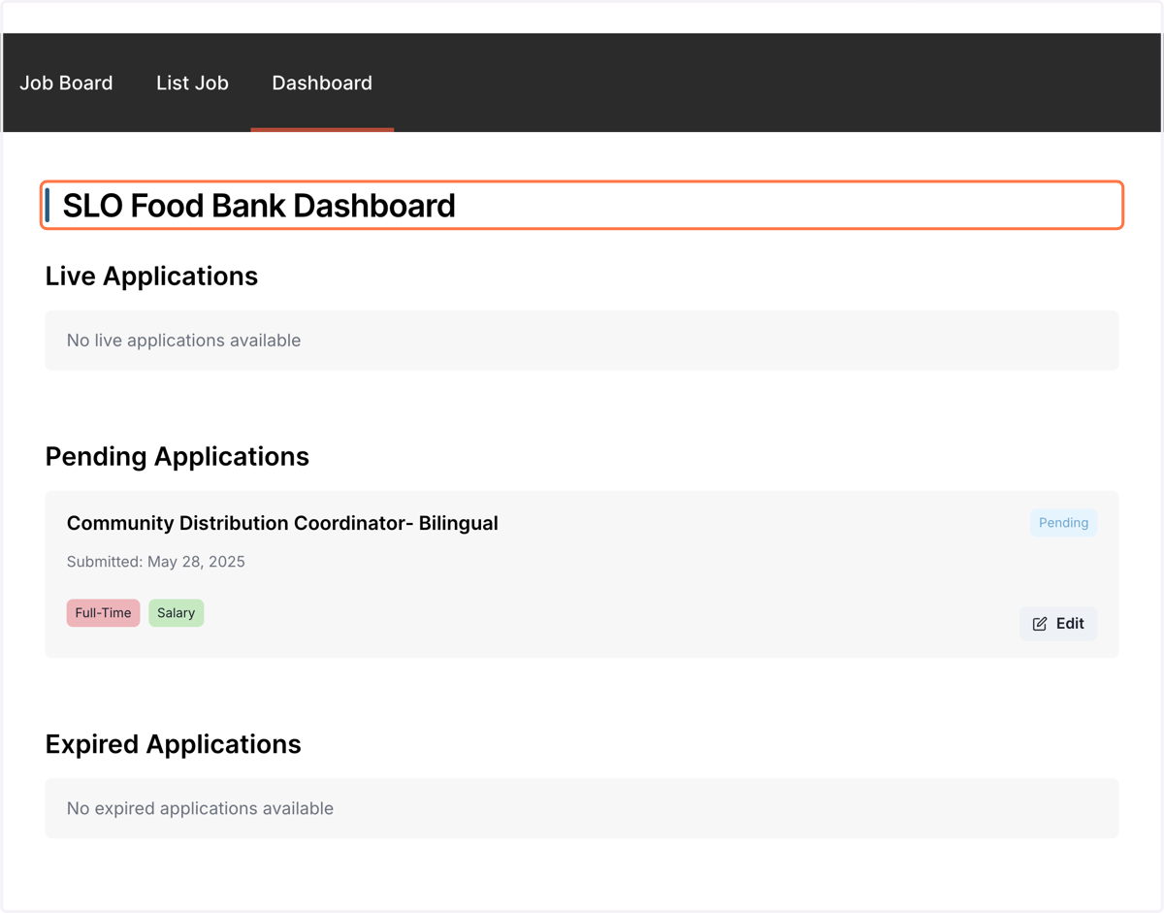Click the 'No live applications available' message
1164x913 pixels.
coord(183,341)
